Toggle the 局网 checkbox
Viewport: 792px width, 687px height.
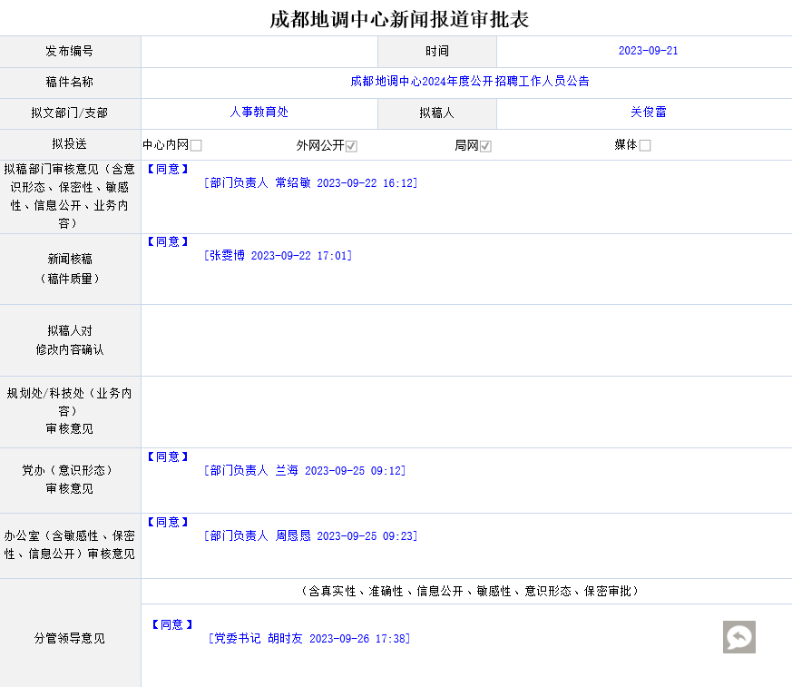pyautogui.click(x=485, y=146)
